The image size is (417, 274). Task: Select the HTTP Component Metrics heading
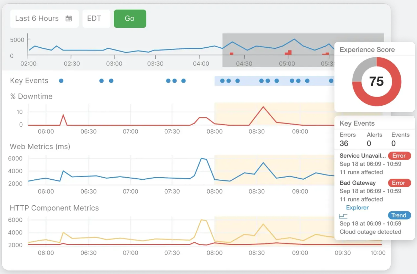54,208
